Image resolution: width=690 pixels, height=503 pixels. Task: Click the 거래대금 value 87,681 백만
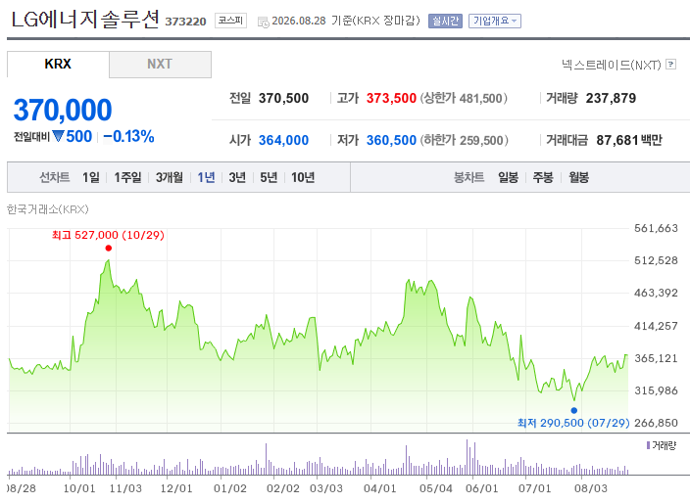click(629, 140)
